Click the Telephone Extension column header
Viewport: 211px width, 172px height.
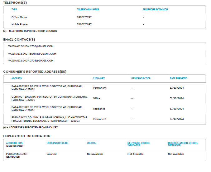pyautogui.click(x=155, y=10)
